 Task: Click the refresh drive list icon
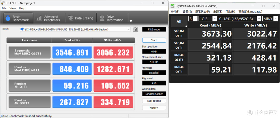135,29
